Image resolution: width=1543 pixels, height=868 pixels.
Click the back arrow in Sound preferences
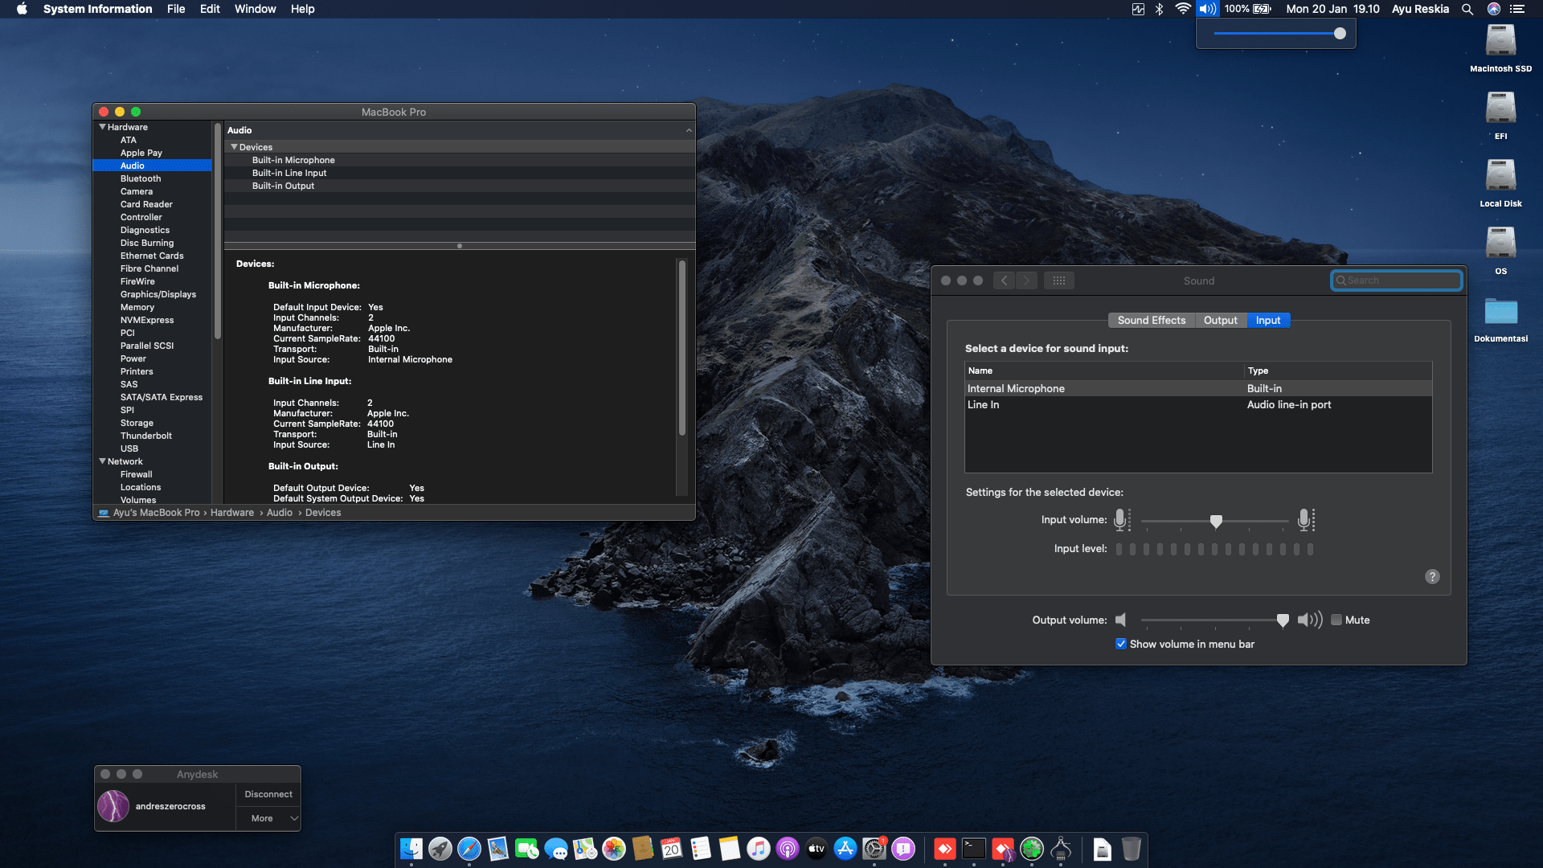point(1004,280)
